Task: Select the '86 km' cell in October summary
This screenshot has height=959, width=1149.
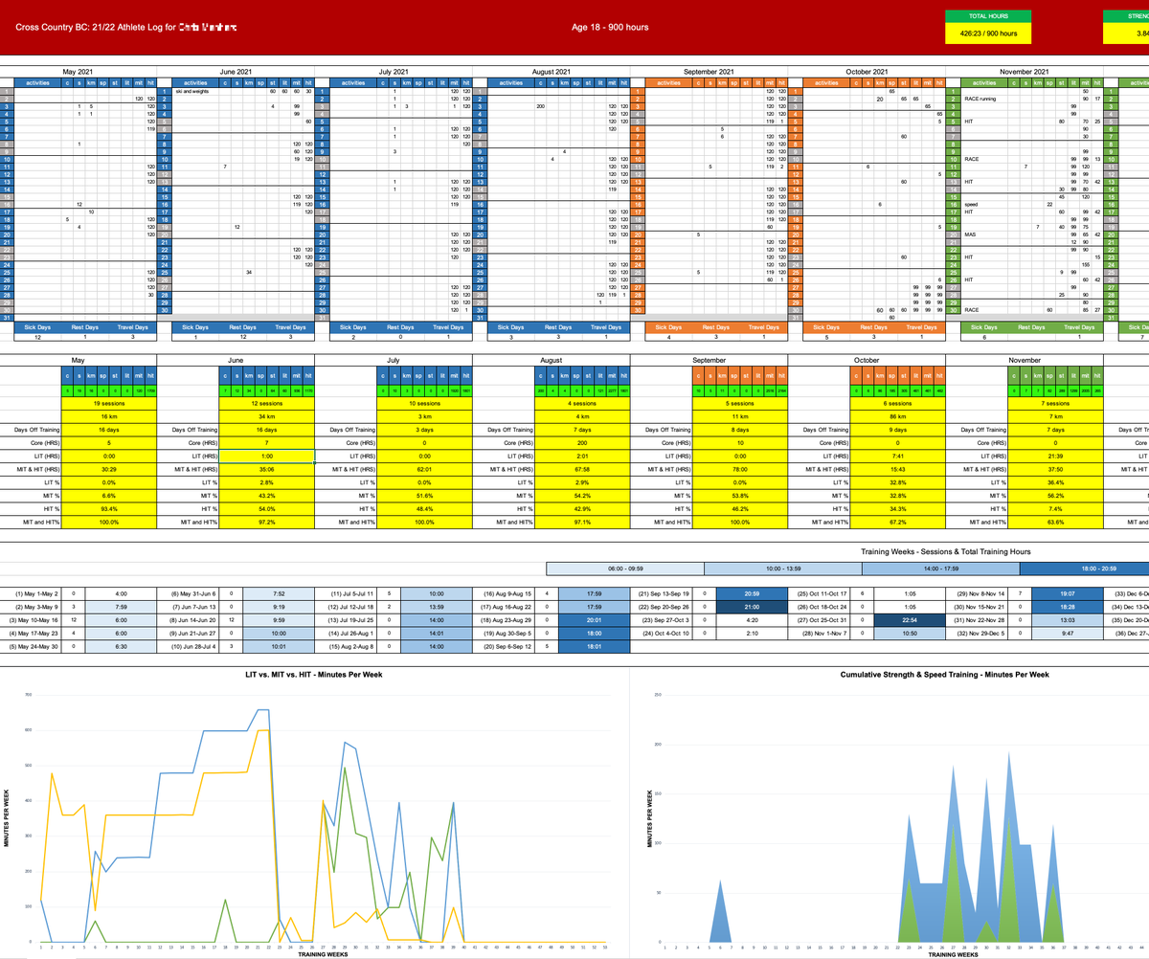Action: pos(899,418)
